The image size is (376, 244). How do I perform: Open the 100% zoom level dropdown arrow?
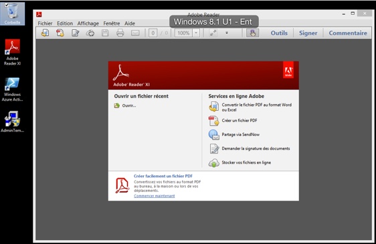pos(196,33)
